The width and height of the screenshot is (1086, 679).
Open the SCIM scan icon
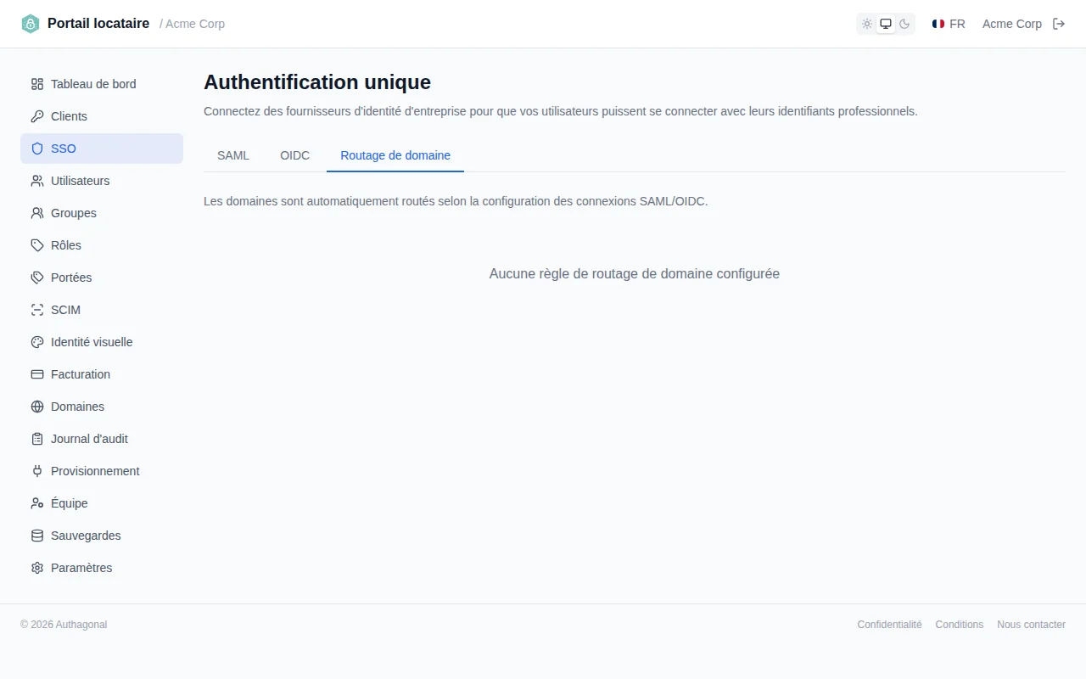tap(37, 310)
